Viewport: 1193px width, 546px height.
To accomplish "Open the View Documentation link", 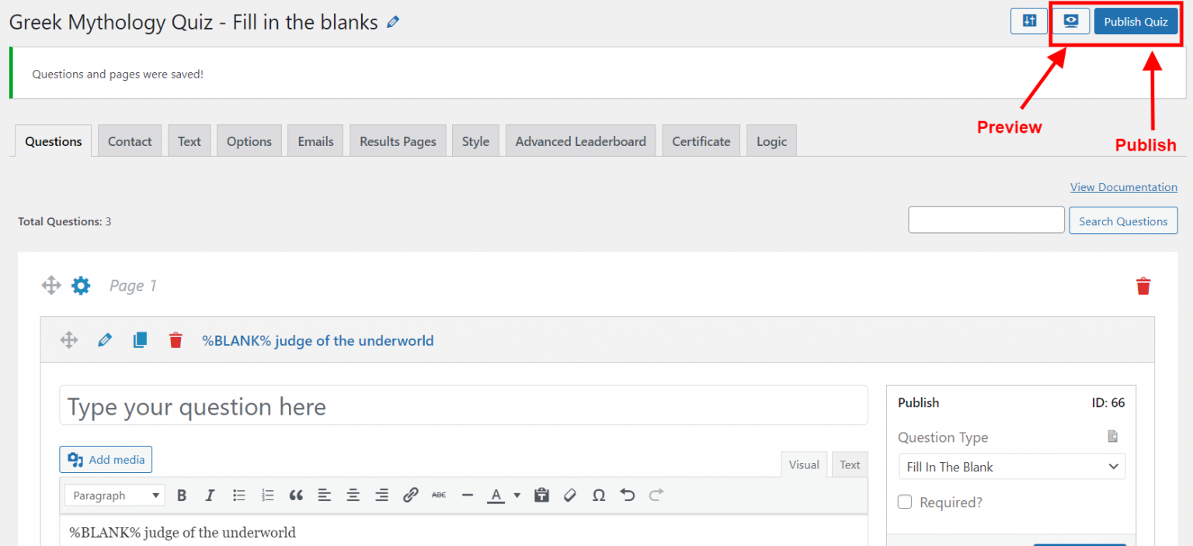I will [x=1123, y=187].
